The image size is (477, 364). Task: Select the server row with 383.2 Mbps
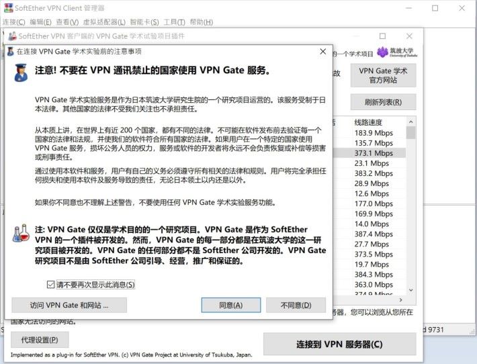tap(369, 173)
